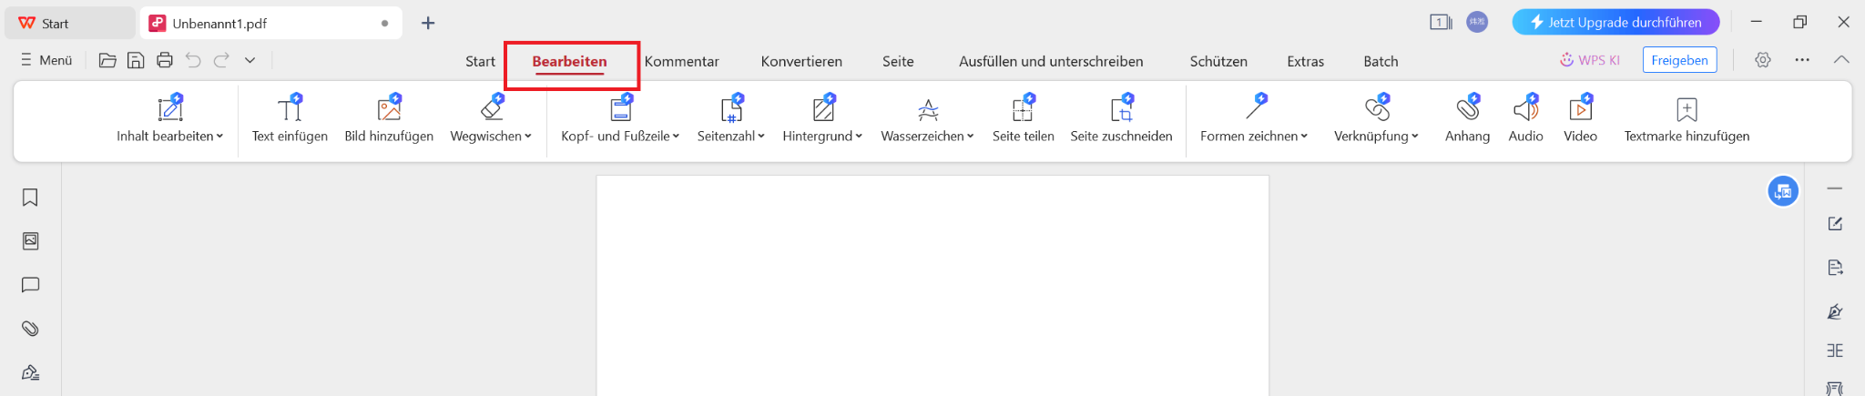
Task: Open the Kopf- und Fußzeile dropdown
Action: pyautogui.click(x=676, y=137)
